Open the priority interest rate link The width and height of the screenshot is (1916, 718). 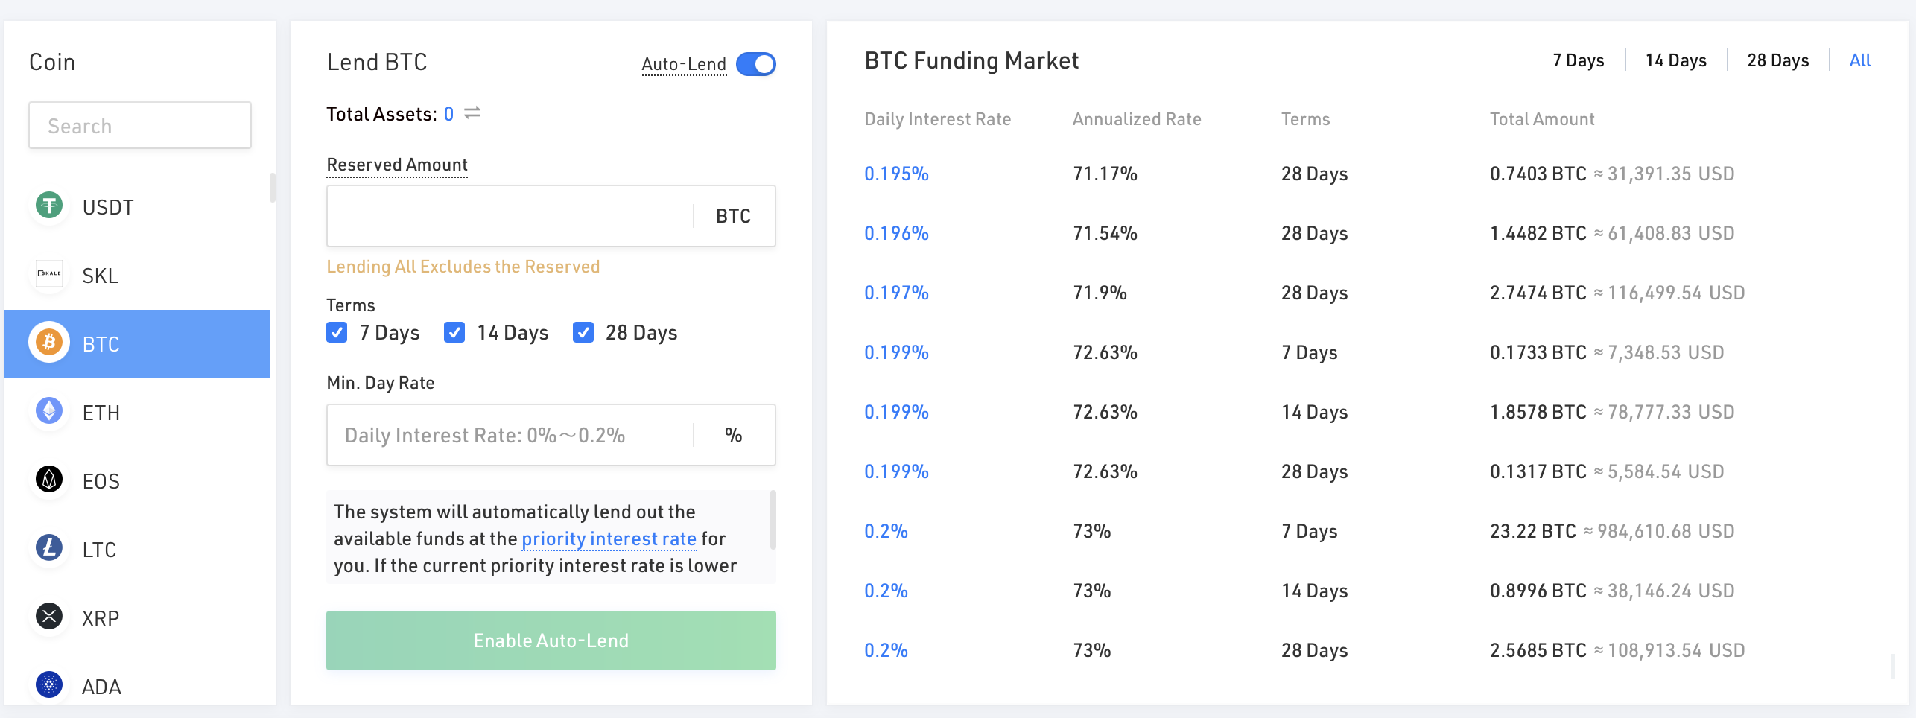(x=609, y=538)
